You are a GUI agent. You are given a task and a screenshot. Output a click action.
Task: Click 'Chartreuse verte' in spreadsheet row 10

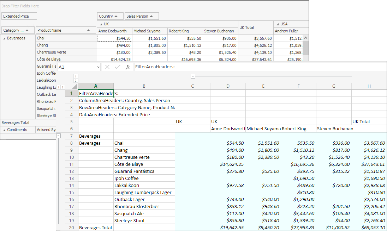(144, 157)
